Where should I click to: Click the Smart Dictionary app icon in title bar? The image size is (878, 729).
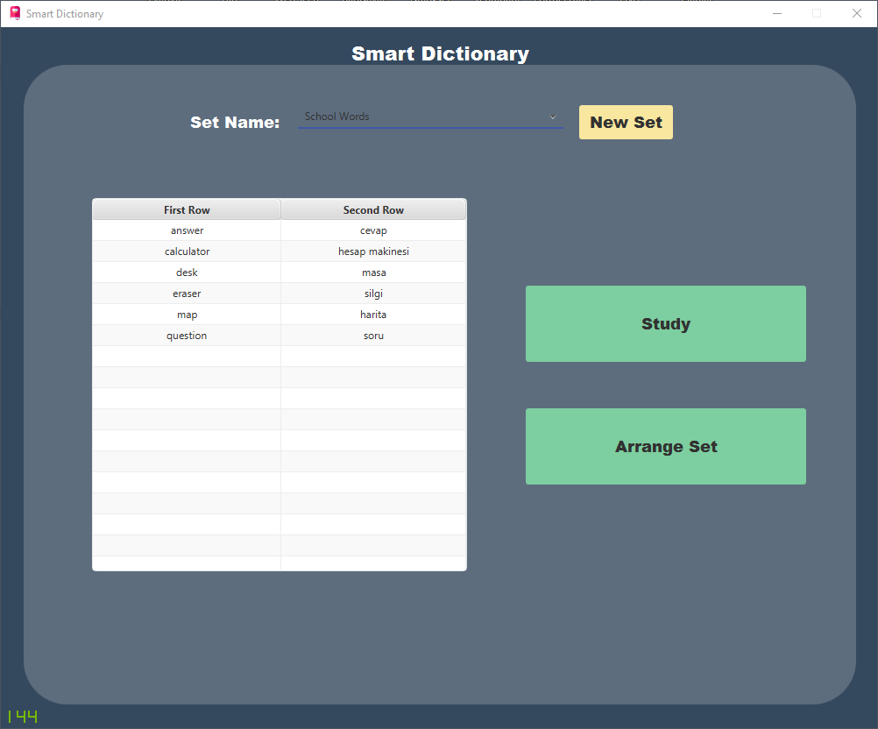(x=15, y=13)
